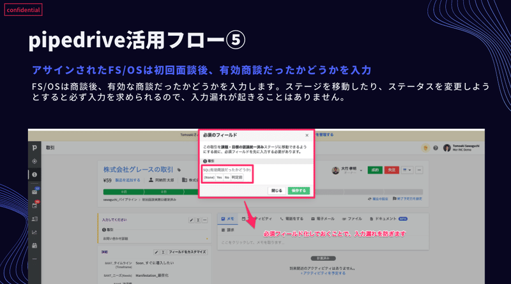
Task: Click the BANT_ニーズ value Manifestation_顕在化
Action: pos(152,276)
